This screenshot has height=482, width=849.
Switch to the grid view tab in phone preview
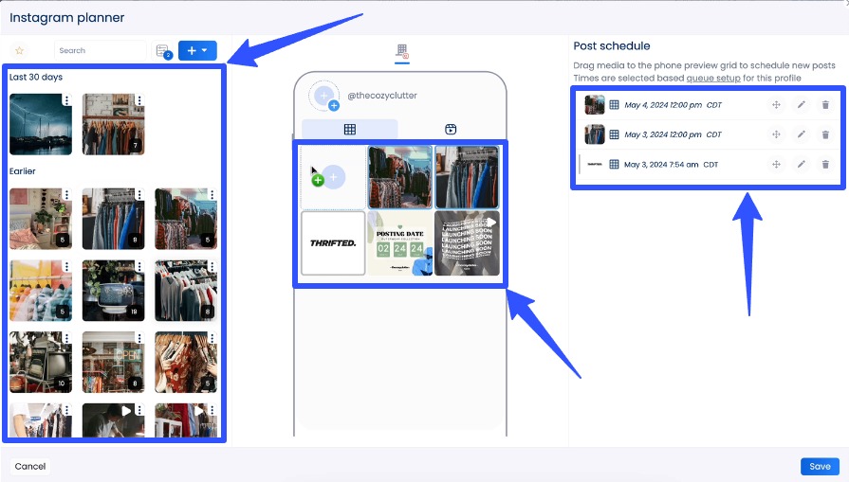(x=349, y=130)
